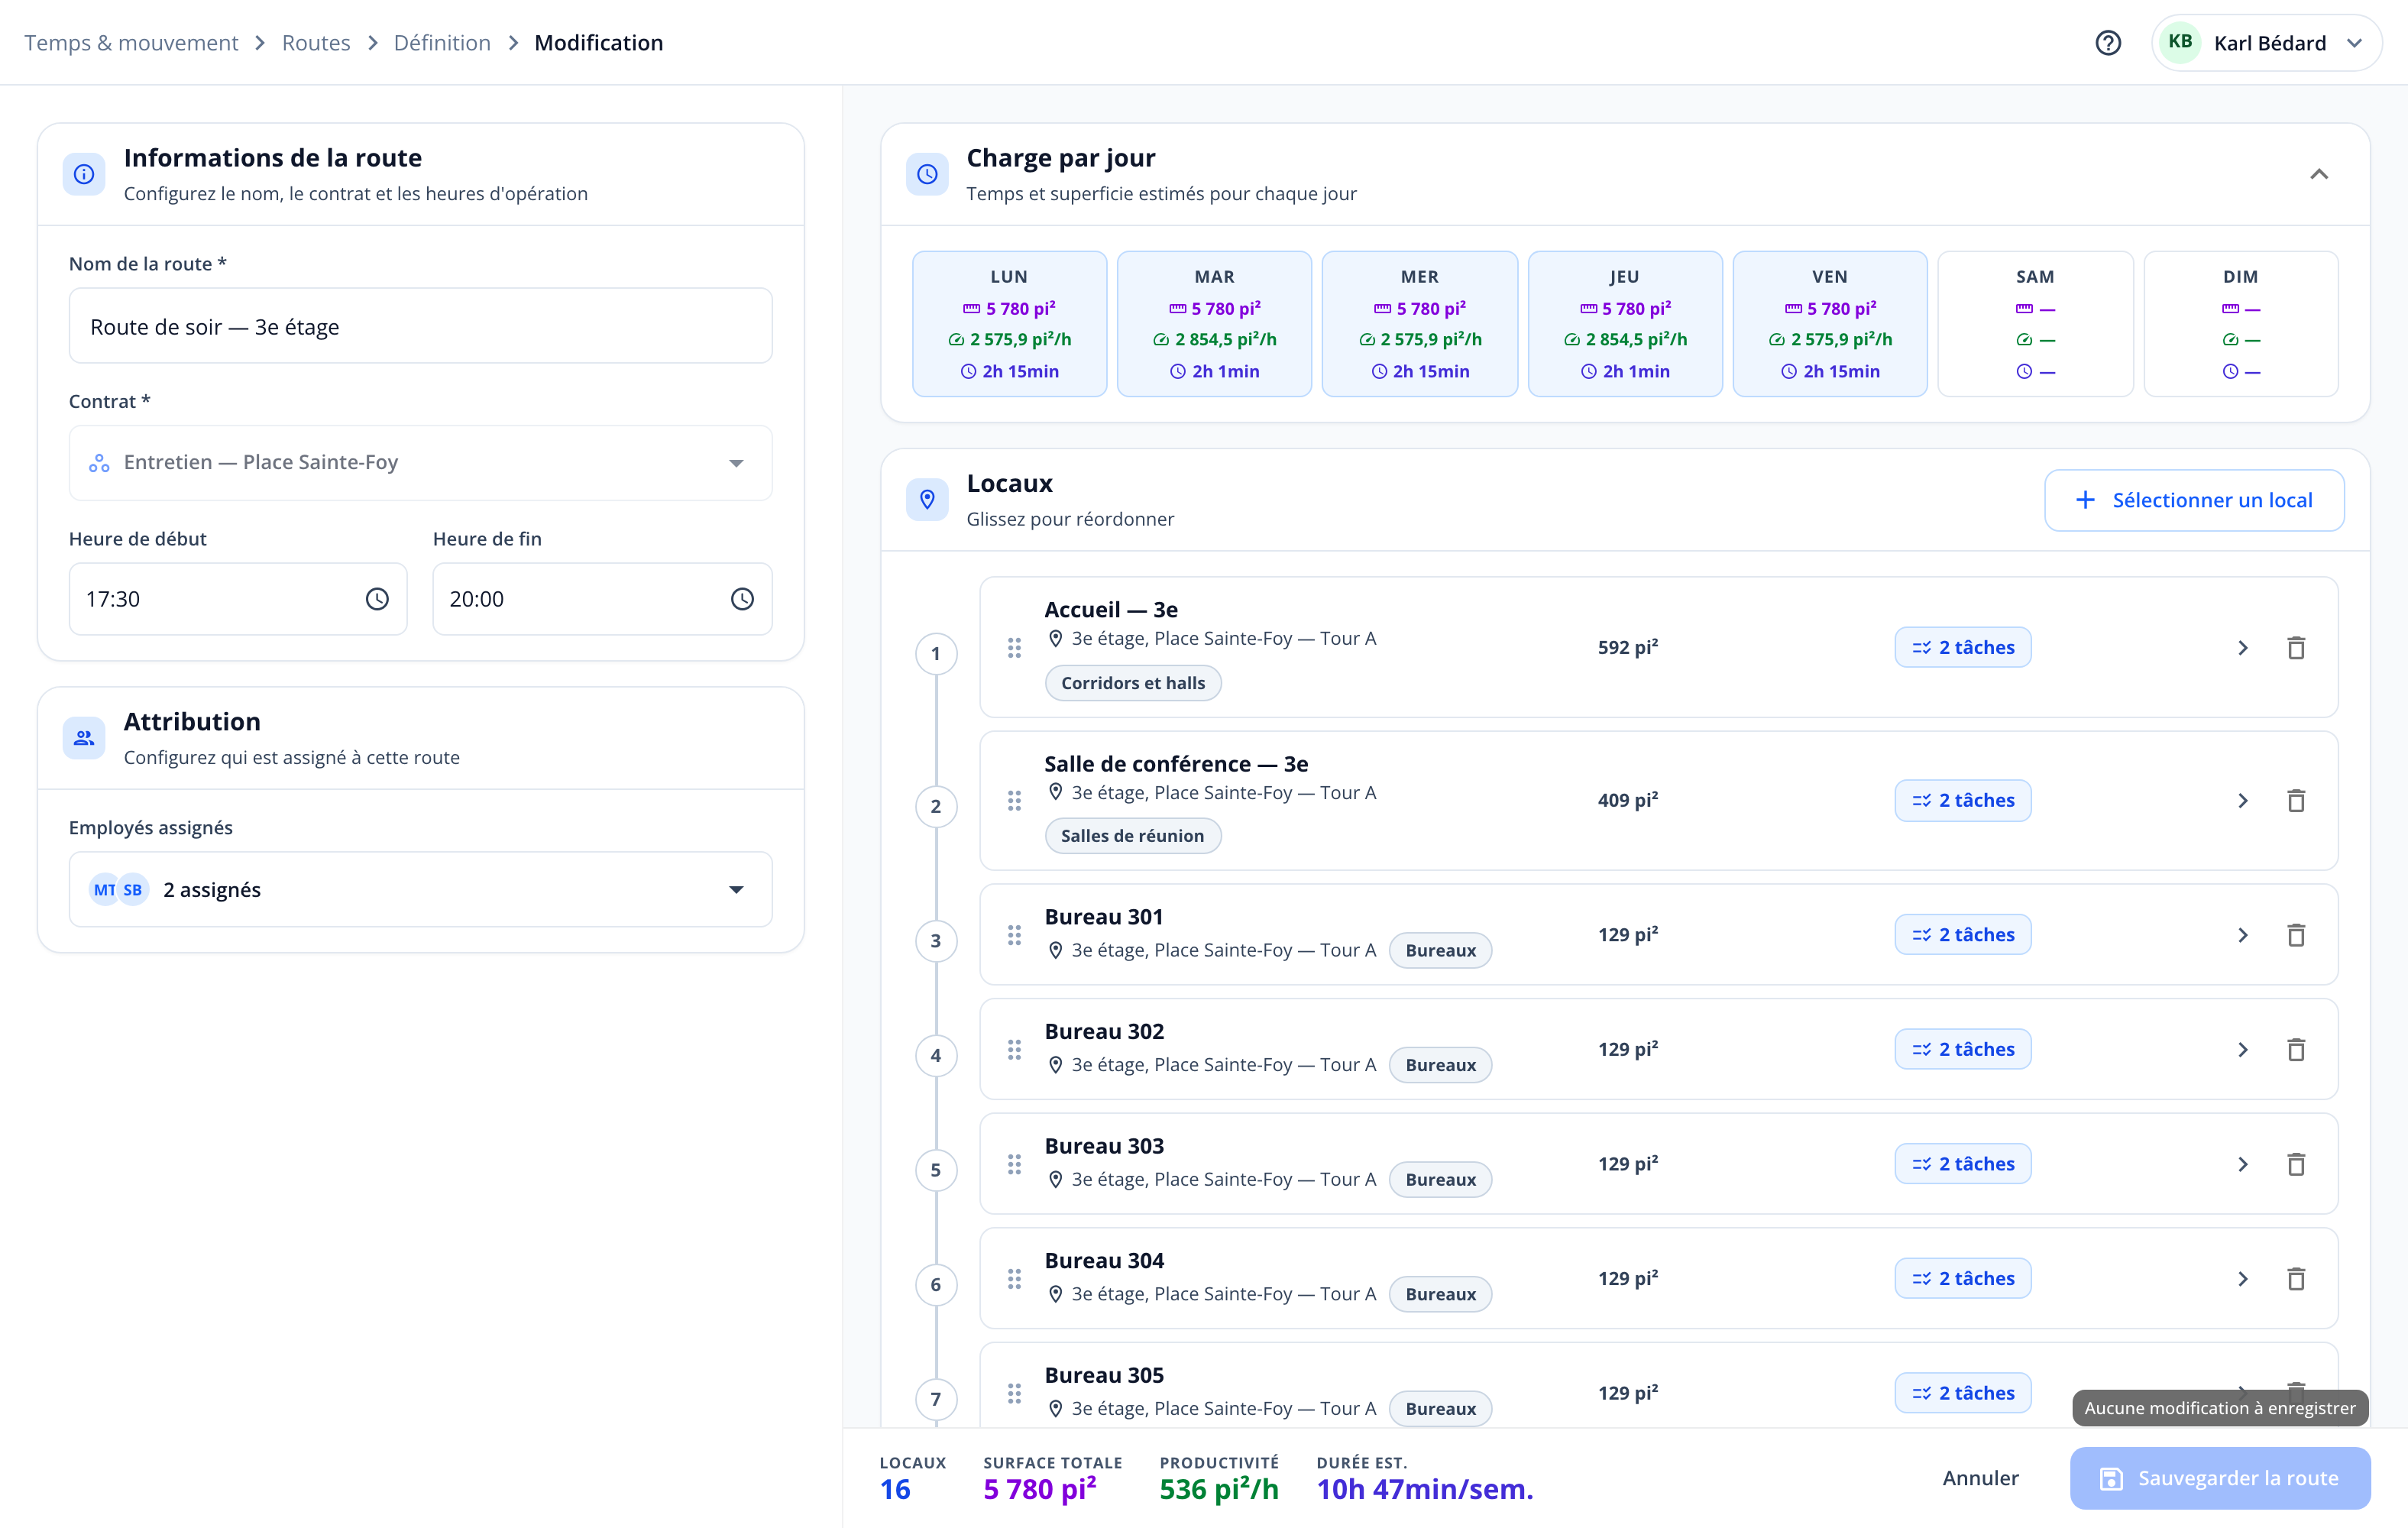Grab the drag handle for Accueil — 3e
This screenshot has width=2408, height=1528.
[x=1014, y=648]
